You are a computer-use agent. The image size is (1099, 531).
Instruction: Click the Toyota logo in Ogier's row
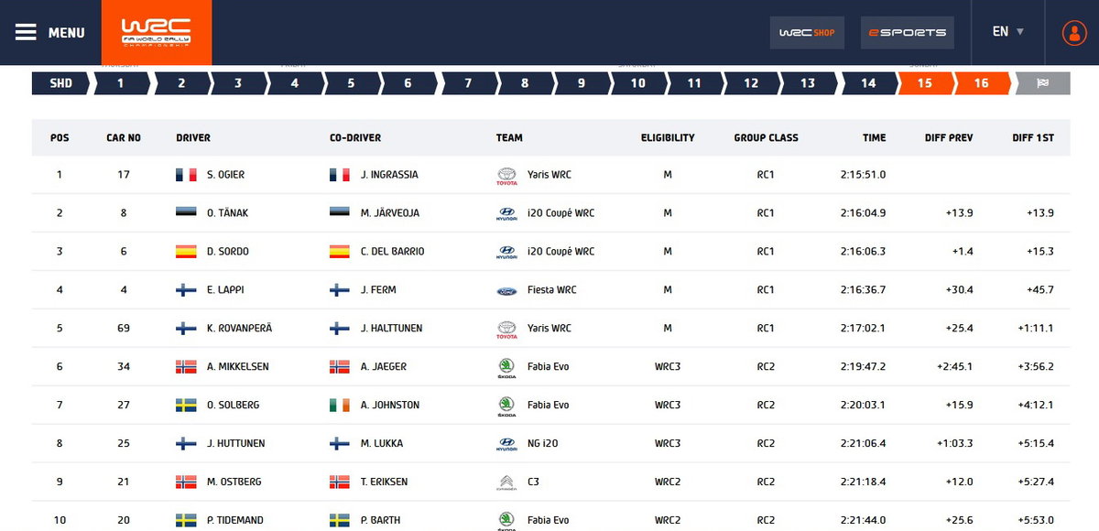pos(506,175)
